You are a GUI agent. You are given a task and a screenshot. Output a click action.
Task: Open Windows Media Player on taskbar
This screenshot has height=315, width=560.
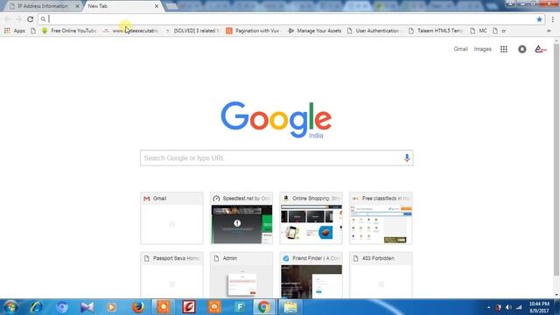(x=112, y=307)
